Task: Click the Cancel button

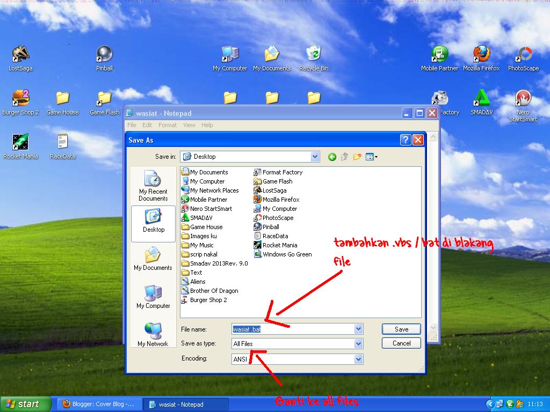Action: tap(401, 343)
